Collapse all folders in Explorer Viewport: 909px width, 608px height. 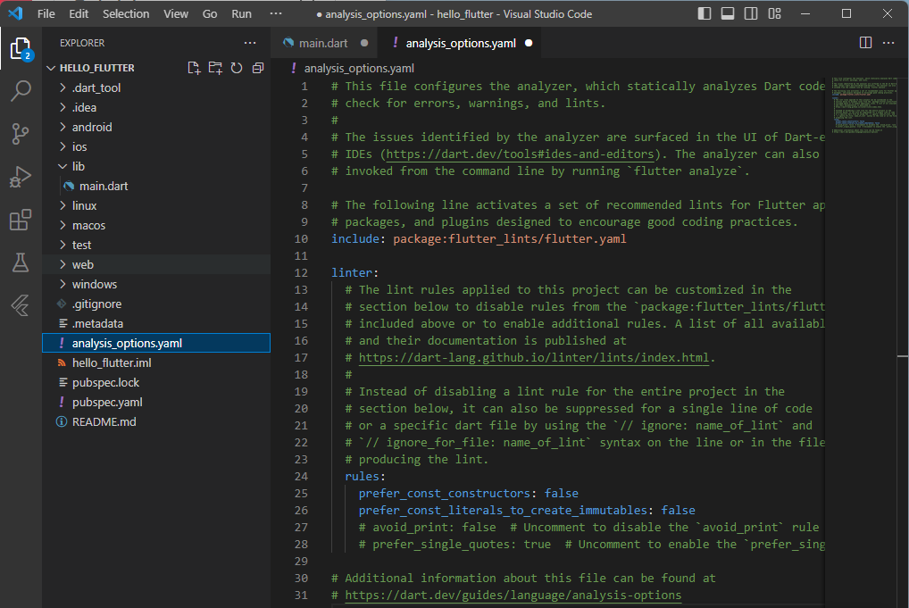tap(258, 68)
